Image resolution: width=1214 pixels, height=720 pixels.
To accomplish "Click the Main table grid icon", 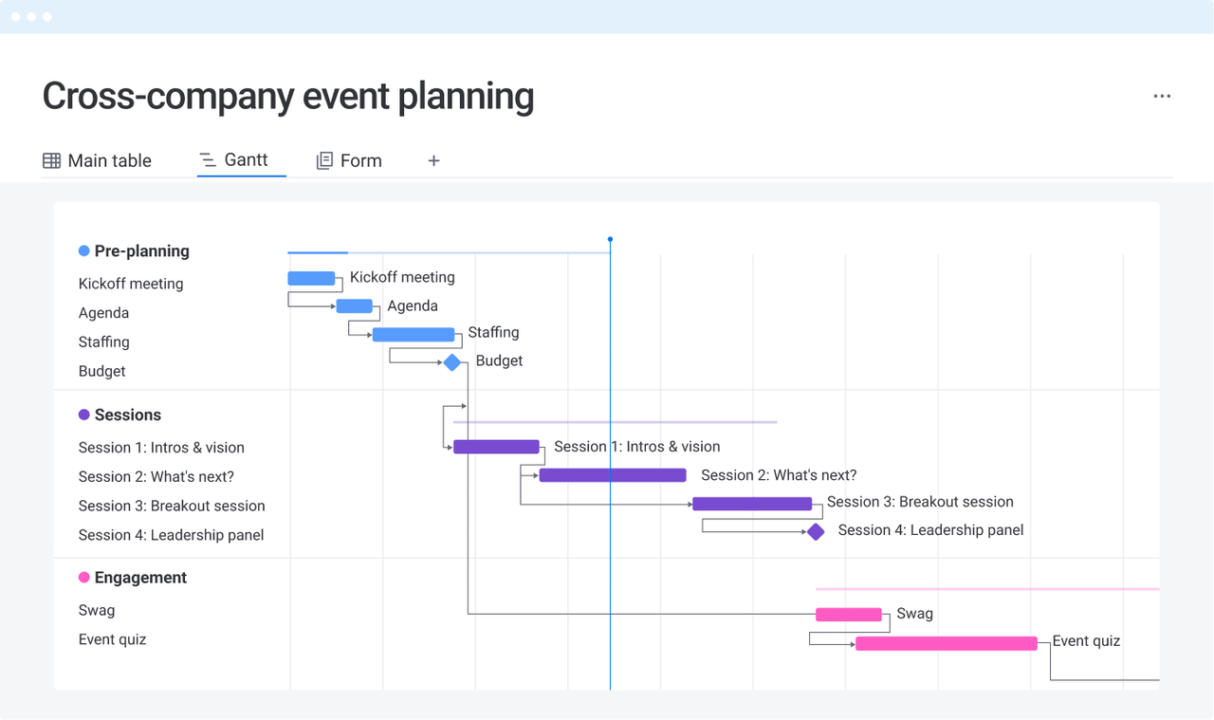I will tap(51, 161).
